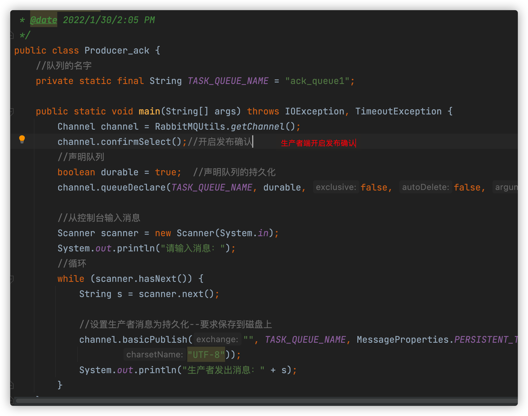Click the comment //循环
The width and height of the screenshot is (528, 416).
click(72, 264)
